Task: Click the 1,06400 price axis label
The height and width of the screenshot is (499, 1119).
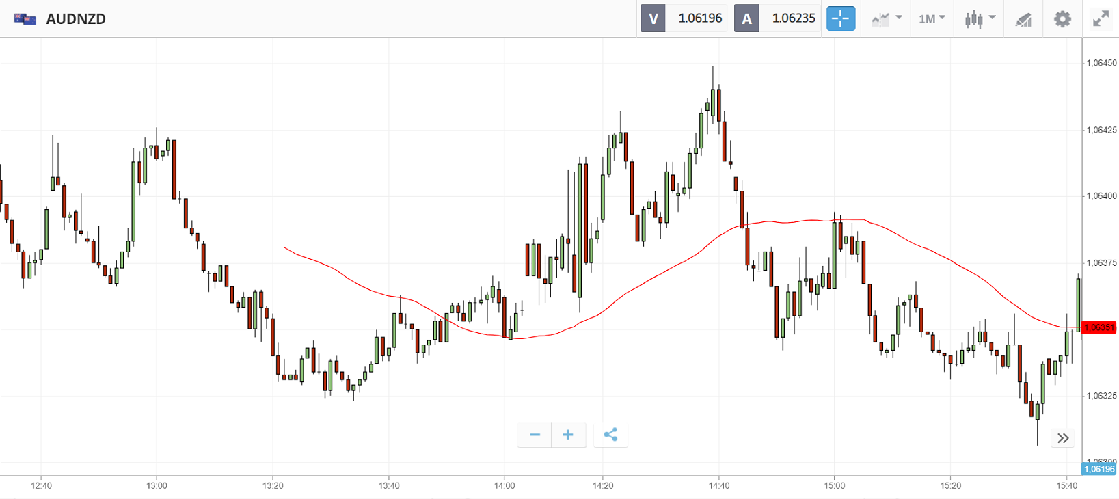Action: click(1101, 196)
